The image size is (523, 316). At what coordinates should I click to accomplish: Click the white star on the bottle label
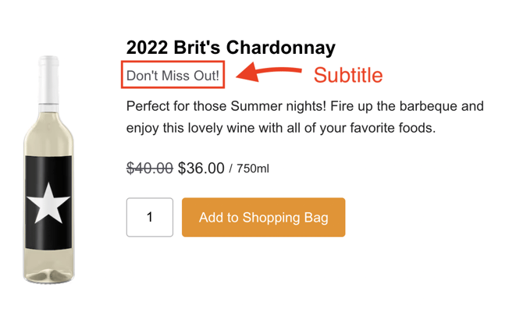click(x=48, y=206)
